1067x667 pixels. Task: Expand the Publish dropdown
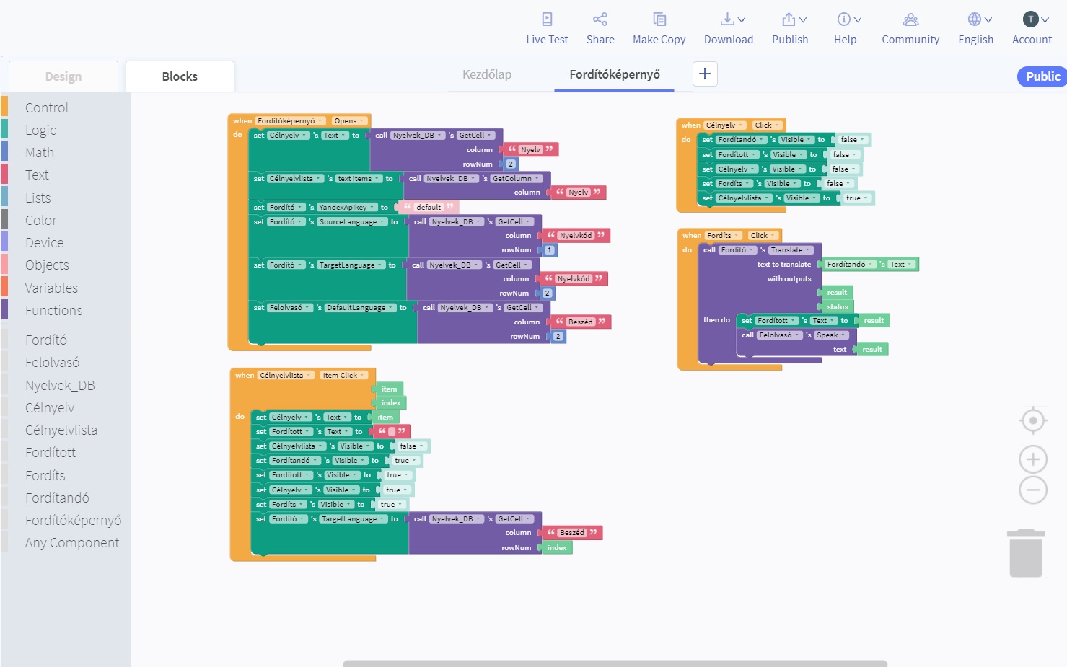coord(790,28)
